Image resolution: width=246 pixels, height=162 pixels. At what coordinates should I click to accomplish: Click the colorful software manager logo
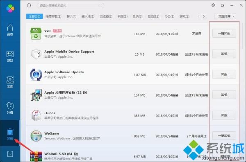click(x=10, y=9)
